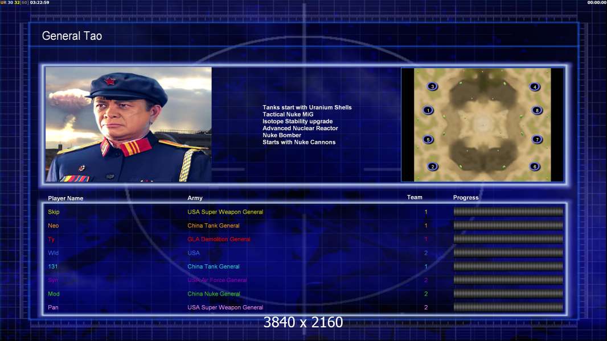
Task: Click Neo's China Tank General army
Action: click(x=214, y=226)
